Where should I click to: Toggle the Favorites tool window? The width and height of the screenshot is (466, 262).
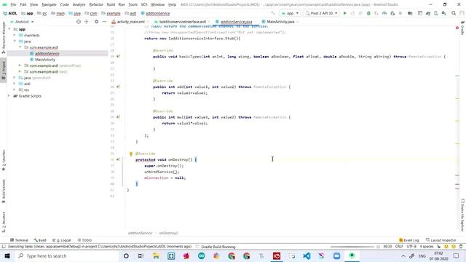tap(4, 160)
